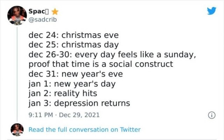Click the Twitter bird logo
224x140 pixels.
(211, 11)
